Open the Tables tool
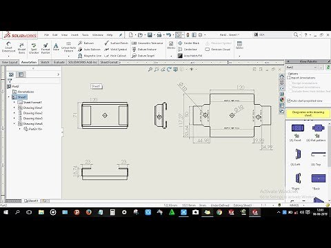Screen dimensions: 331x248 239,45
